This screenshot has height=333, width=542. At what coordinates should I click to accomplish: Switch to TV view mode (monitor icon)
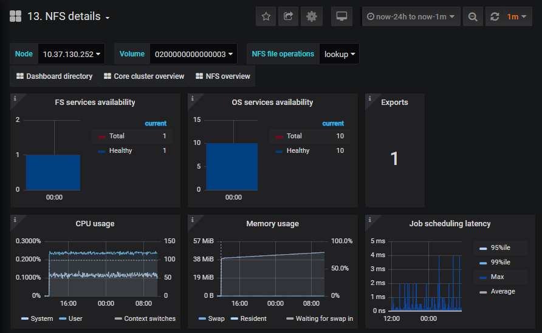(x=341, y=16)
